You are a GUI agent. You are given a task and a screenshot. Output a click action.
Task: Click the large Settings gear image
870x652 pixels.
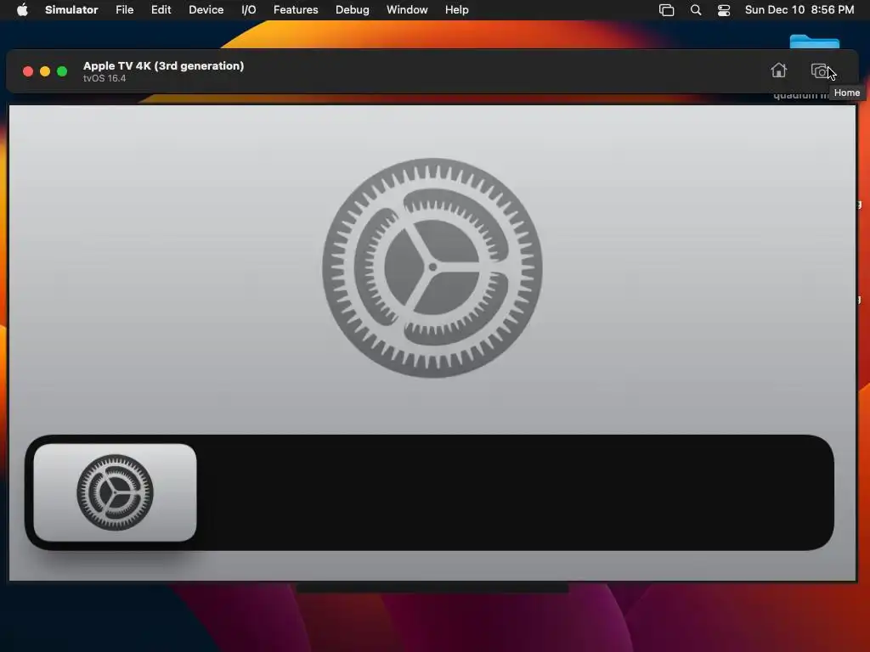click(432, 267)
